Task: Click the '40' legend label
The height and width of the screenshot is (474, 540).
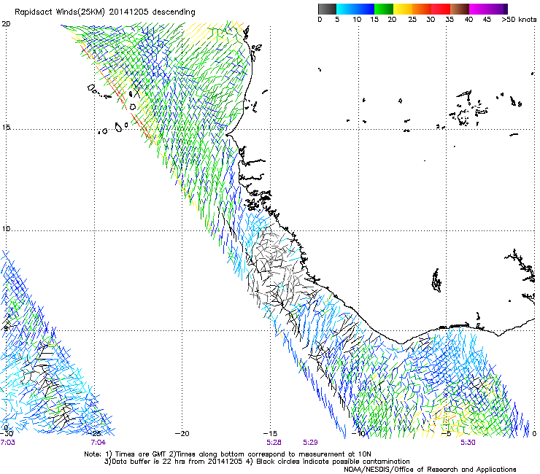Action: [x=468, y=20]
